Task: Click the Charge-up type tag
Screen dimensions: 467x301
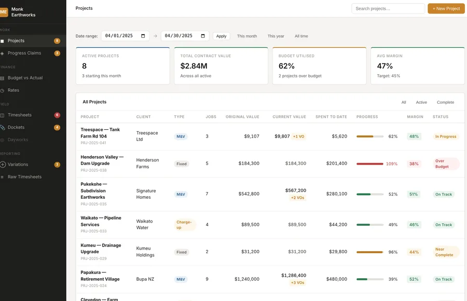Action: (x=185, y=225)
